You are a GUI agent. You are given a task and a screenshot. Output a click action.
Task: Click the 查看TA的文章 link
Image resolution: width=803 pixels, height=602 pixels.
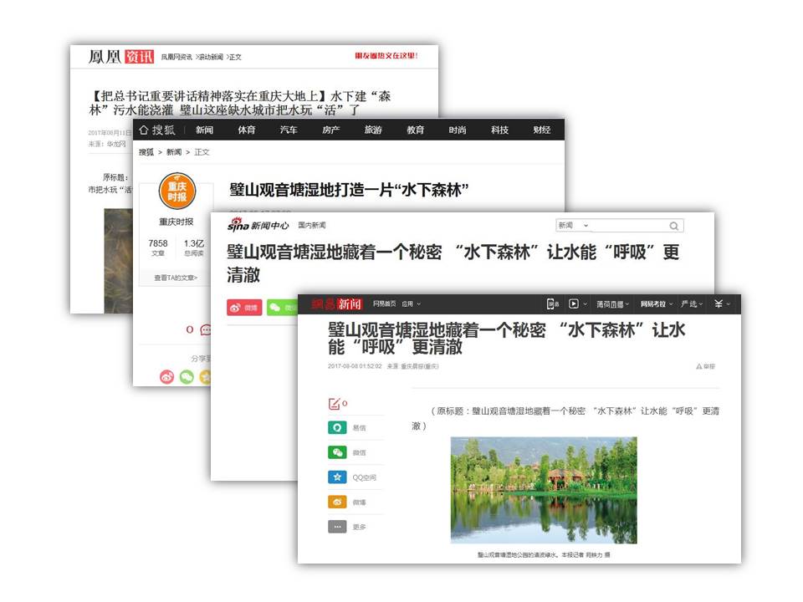pos(176,278)
